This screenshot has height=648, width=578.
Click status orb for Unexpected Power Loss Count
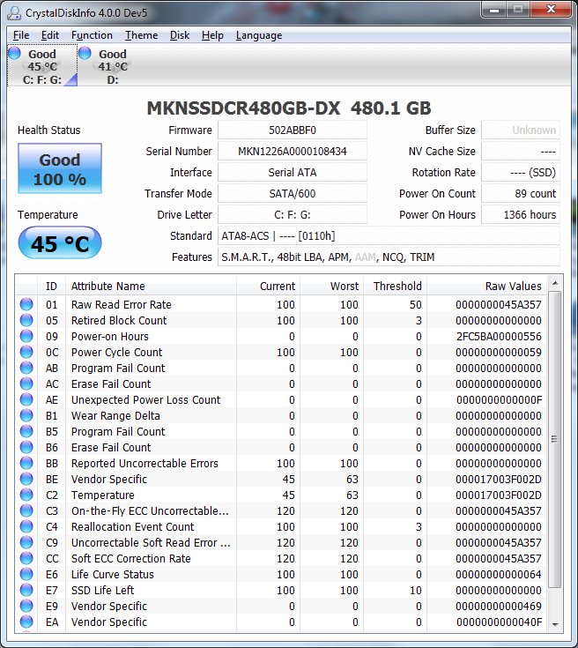pos(26,399)
